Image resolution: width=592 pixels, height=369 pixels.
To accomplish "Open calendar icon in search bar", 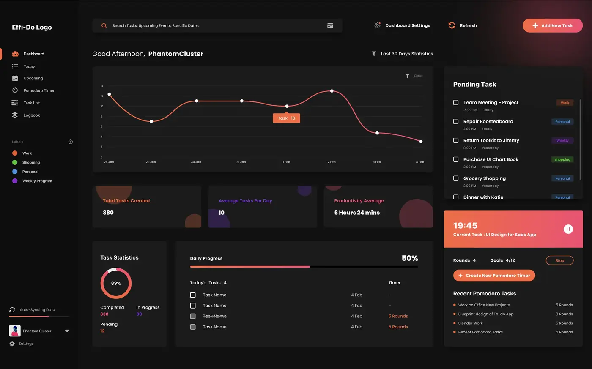I will (330, 26).
